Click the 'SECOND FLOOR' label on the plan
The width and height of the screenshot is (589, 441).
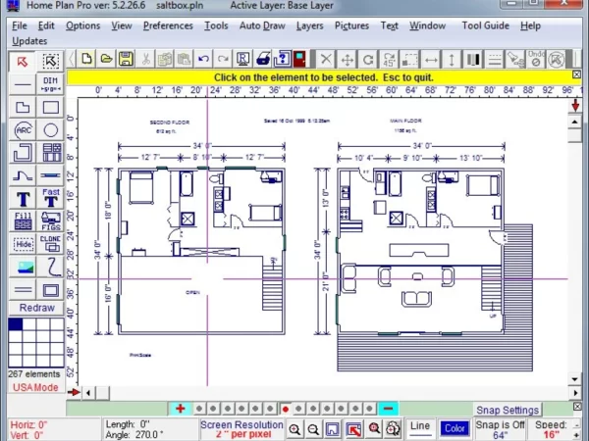coord(170,122)
